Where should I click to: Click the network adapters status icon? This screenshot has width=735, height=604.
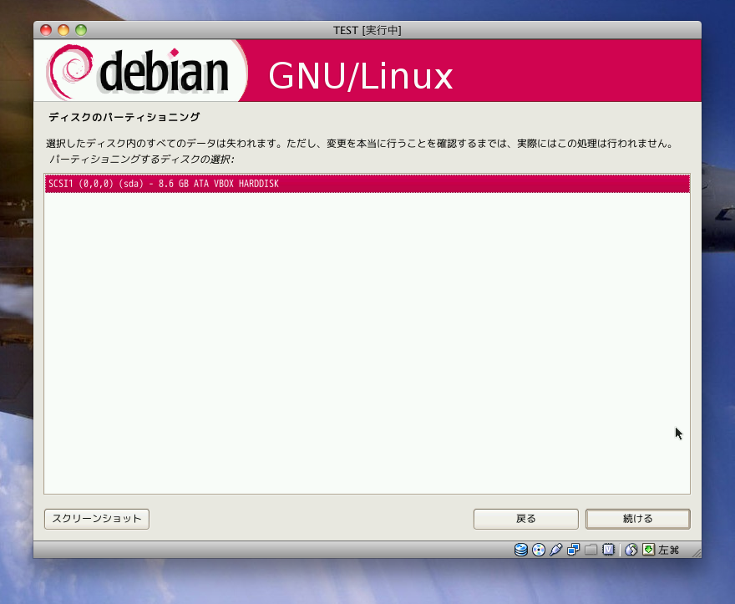573,550
